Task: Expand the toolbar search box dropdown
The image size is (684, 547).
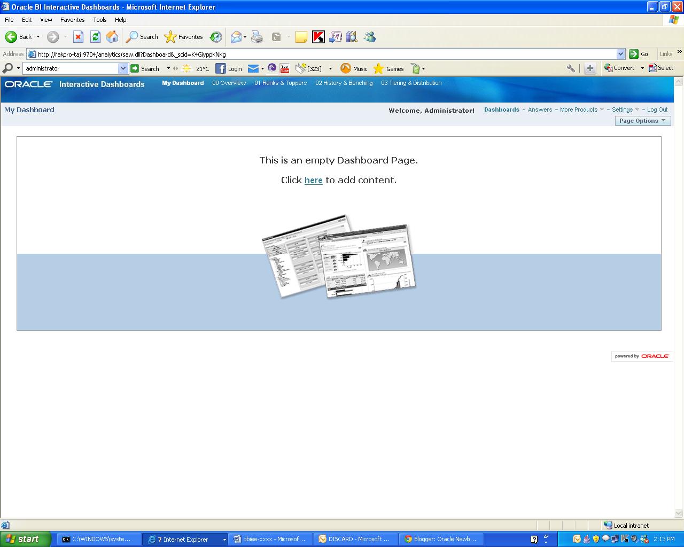Action: point(123,68)
